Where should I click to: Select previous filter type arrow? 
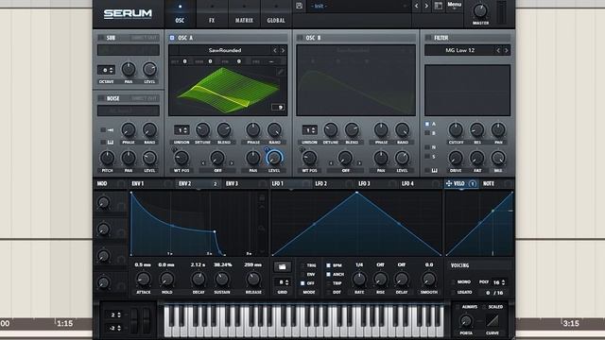498,50
